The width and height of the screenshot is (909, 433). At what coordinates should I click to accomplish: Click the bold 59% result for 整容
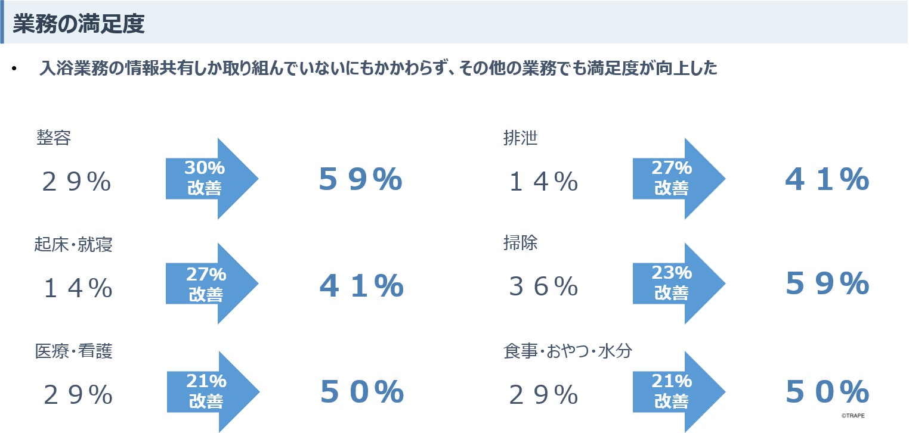(x=360, y=179)
